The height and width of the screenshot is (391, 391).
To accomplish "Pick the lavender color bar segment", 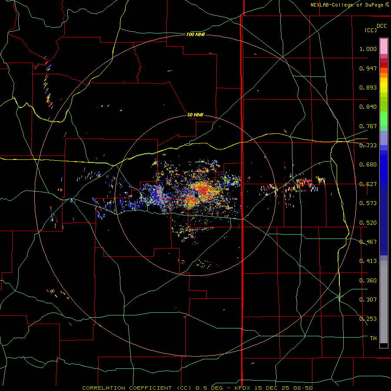I will pyautogui.click(x=384, y=138).
